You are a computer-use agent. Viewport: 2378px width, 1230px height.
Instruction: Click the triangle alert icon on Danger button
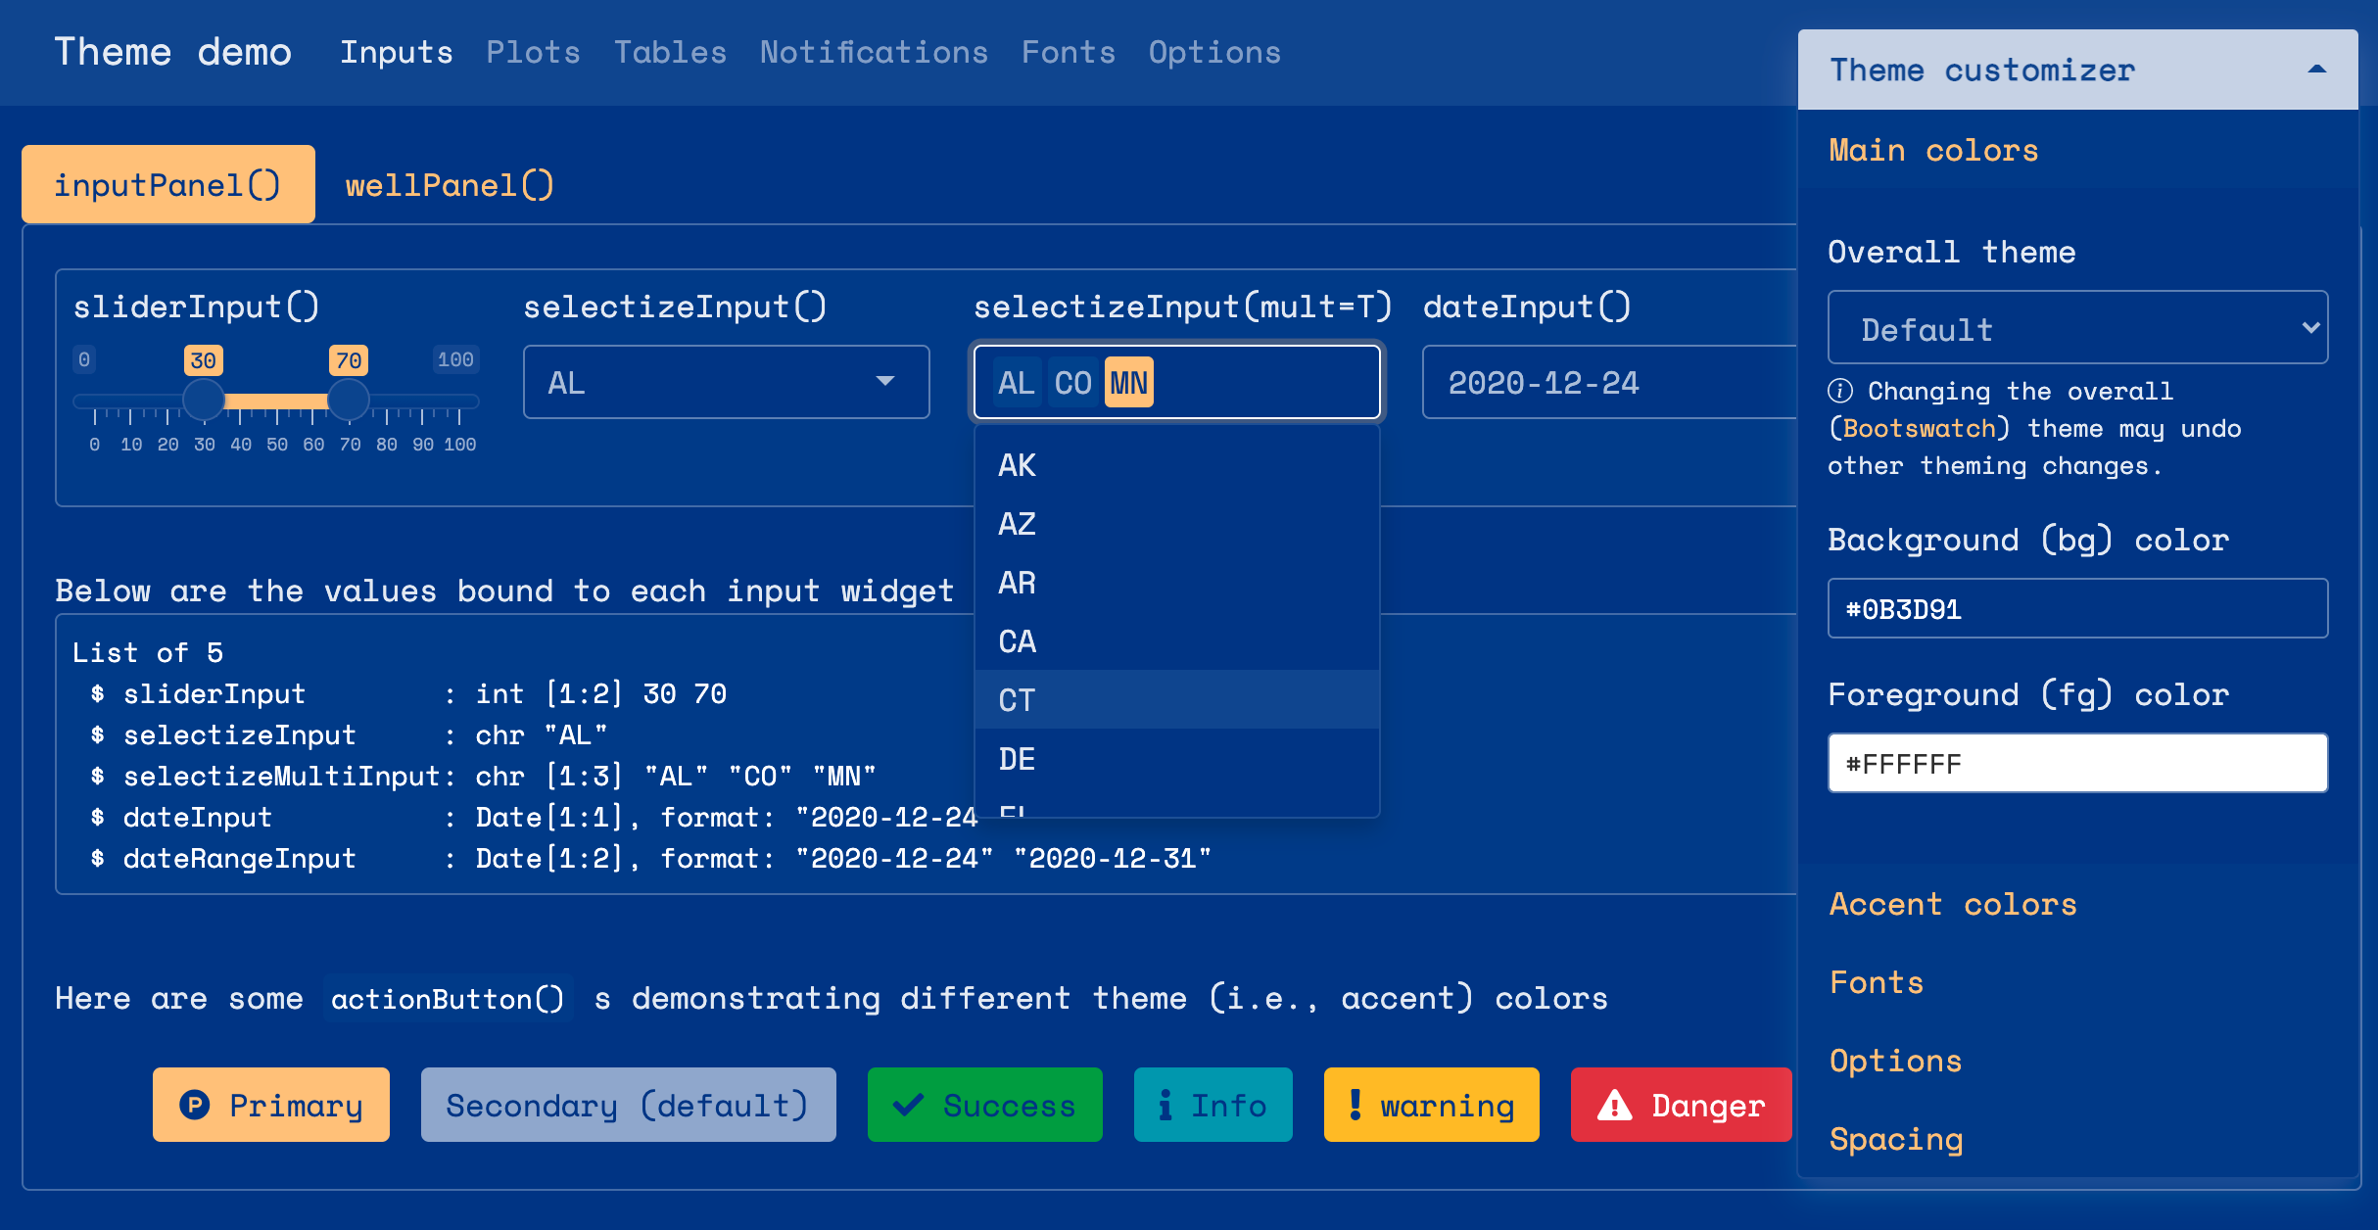[x=1614, y=1105]
